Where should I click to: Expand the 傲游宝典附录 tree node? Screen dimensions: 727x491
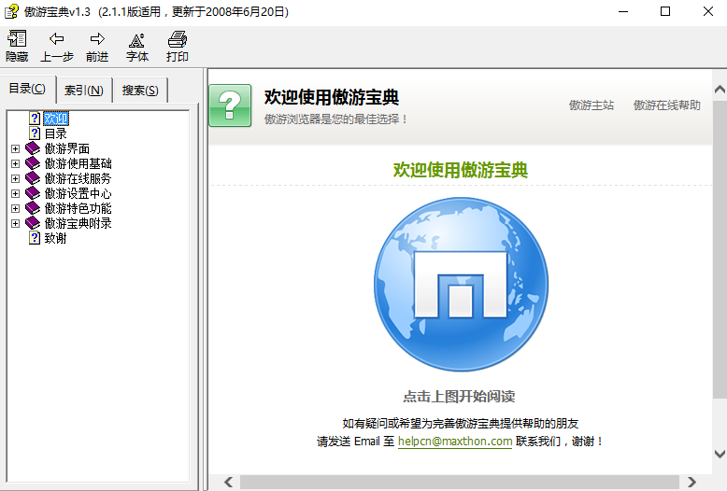coord(15,223)
